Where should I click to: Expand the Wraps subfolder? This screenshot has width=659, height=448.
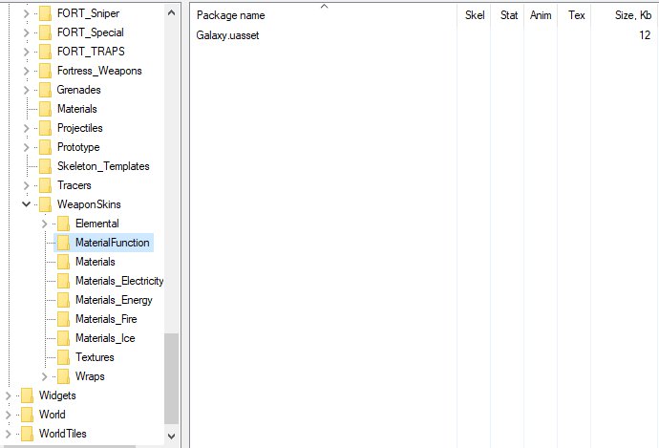click(x=45, y=377)
